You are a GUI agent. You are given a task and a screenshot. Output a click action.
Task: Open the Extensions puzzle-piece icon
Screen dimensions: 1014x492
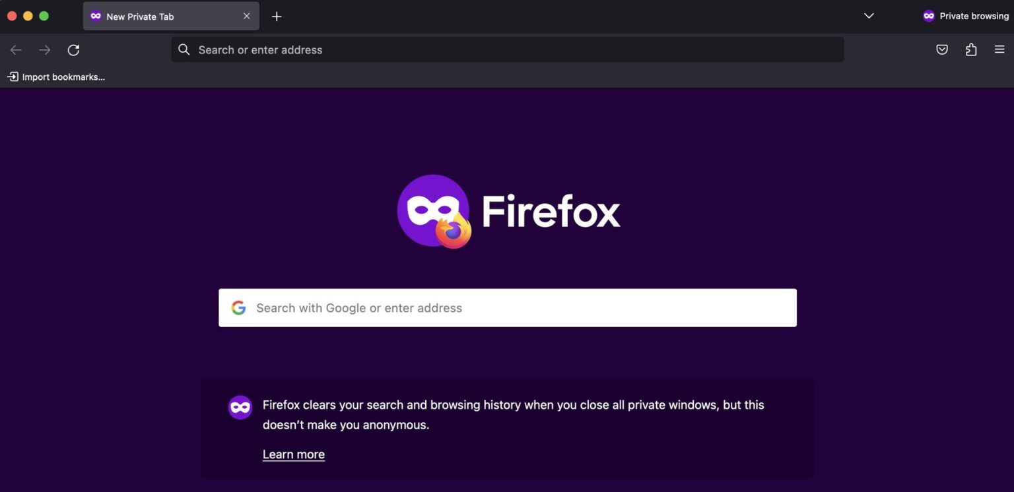[971, 49]
